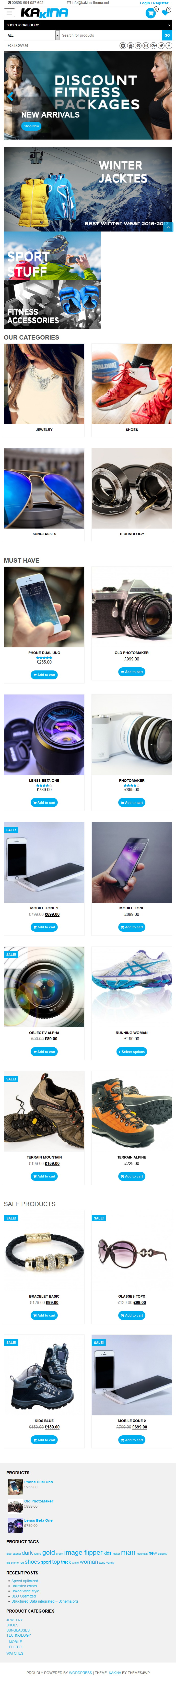Submit search with GO button
This screenshot has height=1683, width=176.
167,35
